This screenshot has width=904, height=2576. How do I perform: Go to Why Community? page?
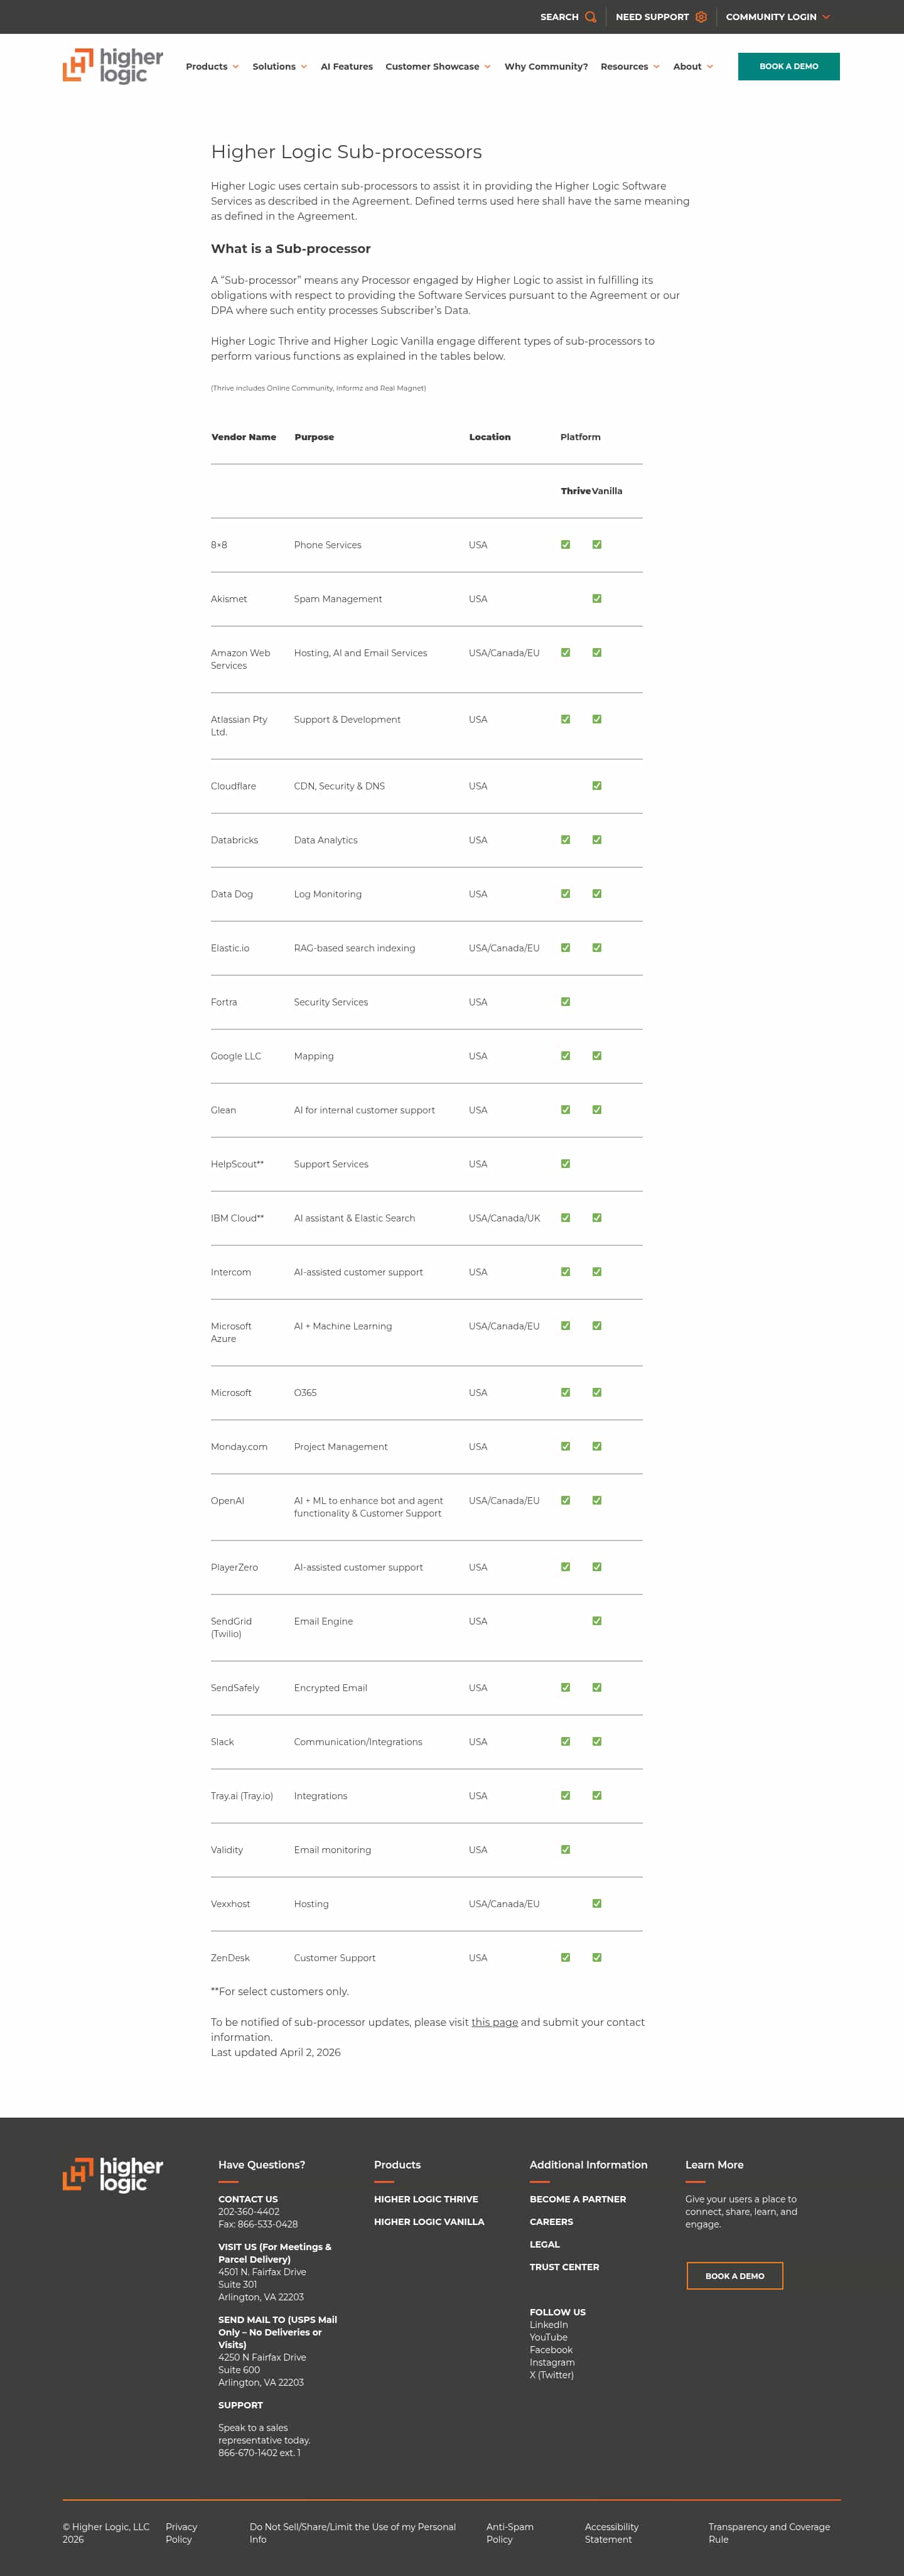546,67
